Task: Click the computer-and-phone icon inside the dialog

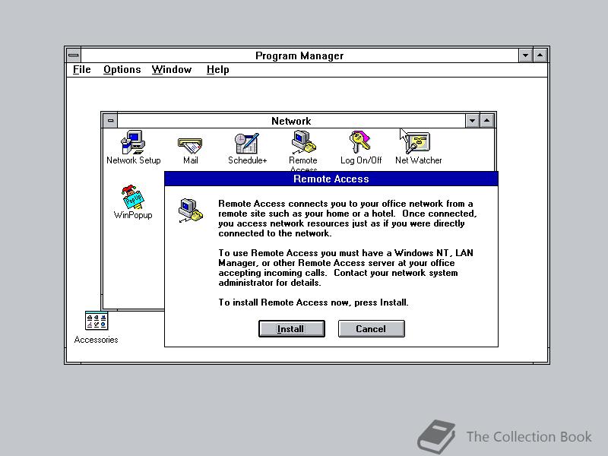Action: coord(191,211)
